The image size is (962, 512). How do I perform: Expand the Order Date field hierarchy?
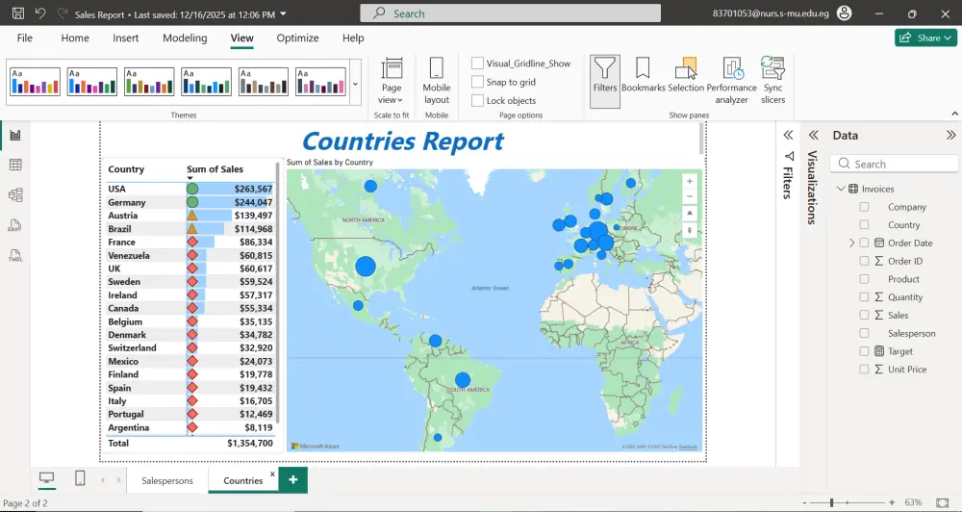pyautogui.click(x=852, y=243)
